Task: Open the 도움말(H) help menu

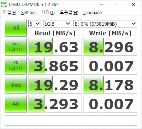Action: tap(69, 13)
